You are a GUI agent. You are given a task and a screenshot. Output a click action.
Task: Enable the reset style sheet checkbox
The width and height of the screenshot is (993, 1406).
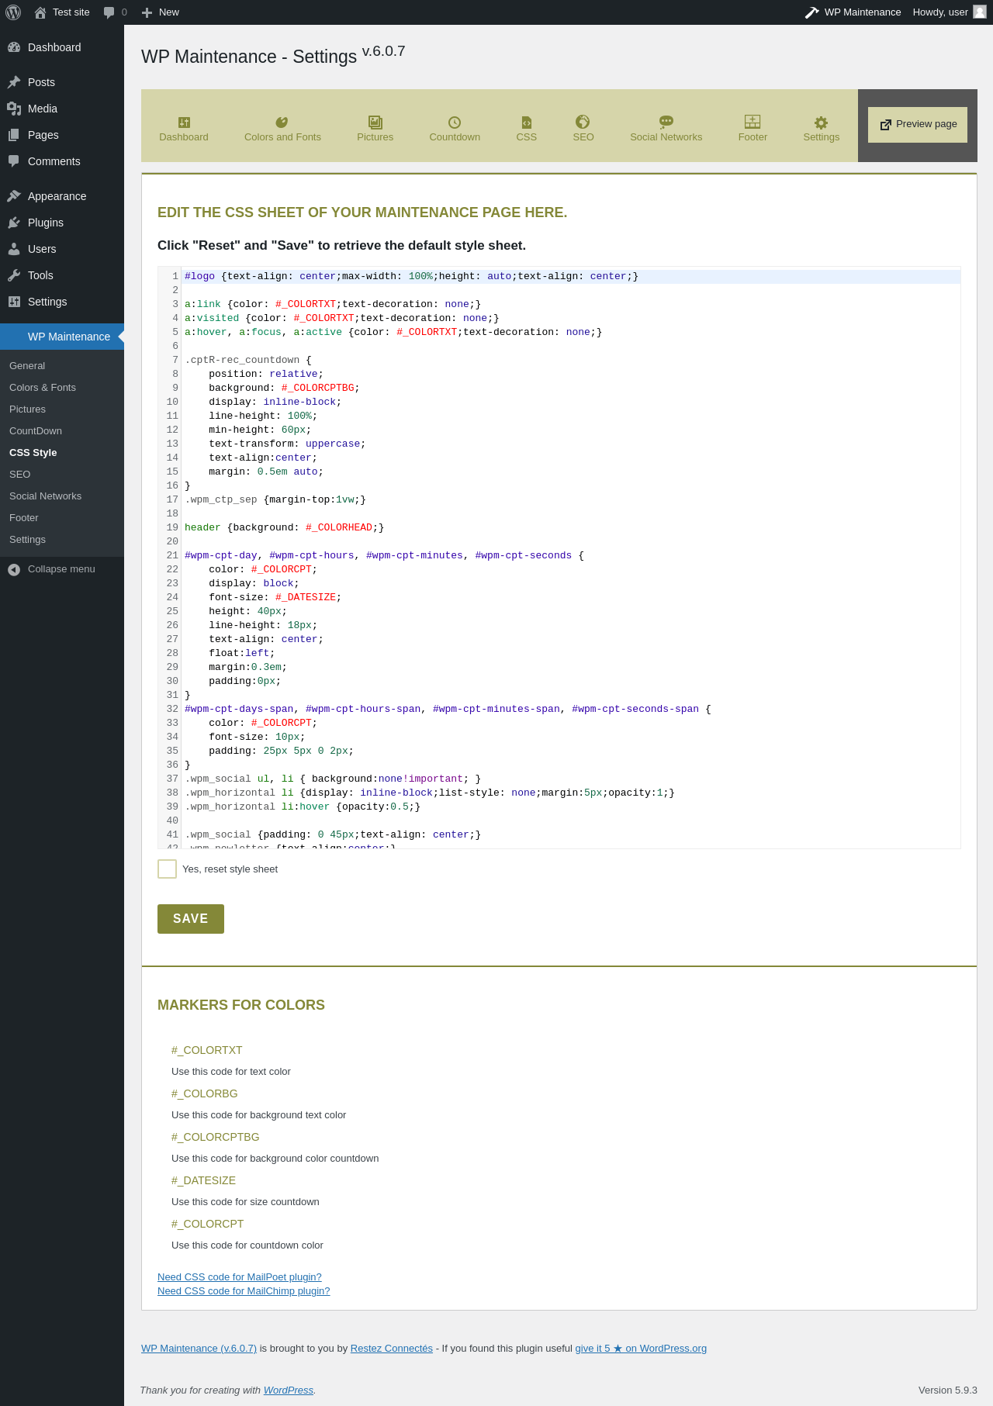coord(167,869)
